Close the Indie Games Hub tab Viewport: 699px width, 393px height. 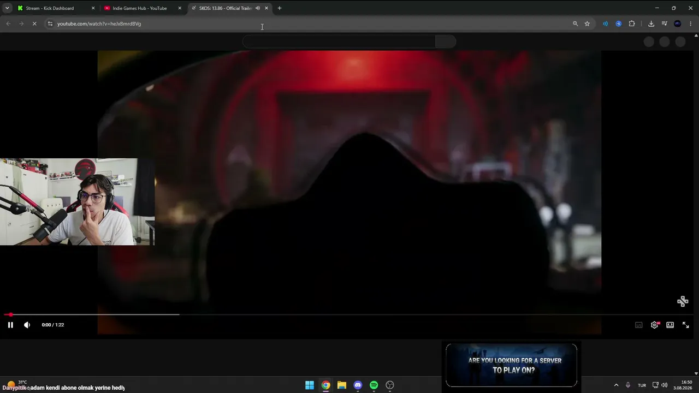(x=180, y=8)
